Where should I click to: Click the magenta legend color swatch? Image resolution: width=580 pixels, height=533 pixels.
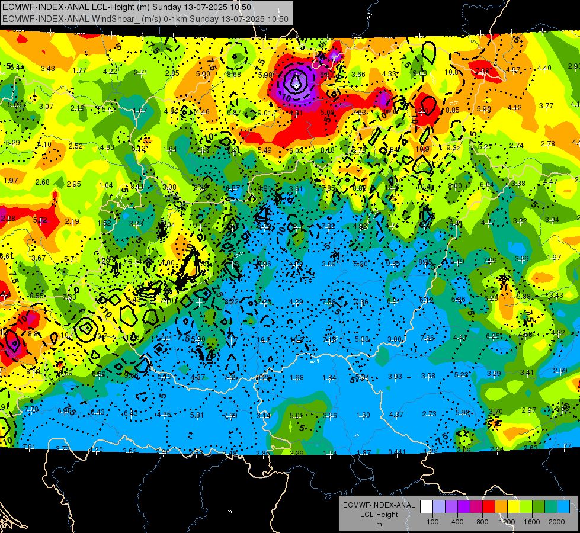[476, 506]
